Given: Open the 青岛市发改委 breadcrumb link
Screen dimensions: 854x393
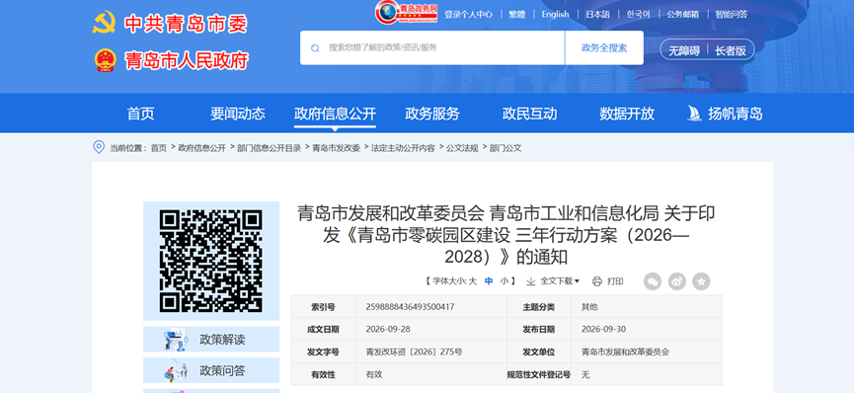Looking at the screenshot, I should coord(336,148).
